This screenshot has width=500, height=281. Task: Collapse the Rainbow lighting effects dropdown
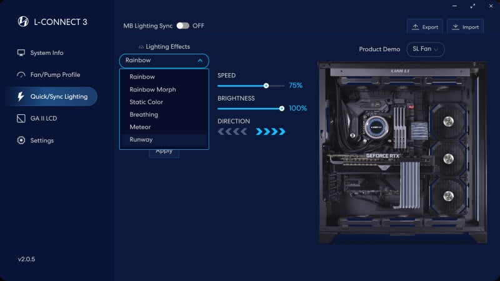pyautogui.click(x=164, y=61)
